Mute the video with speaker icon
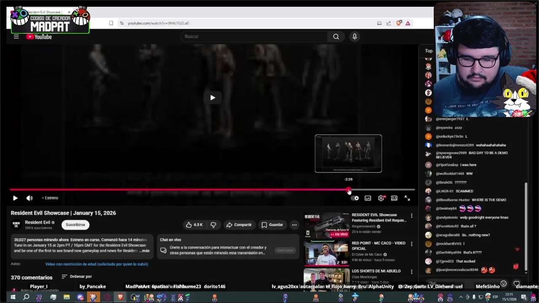Image resolution: width=539 pixels, height=303 pixels. [x=29, y=198]
